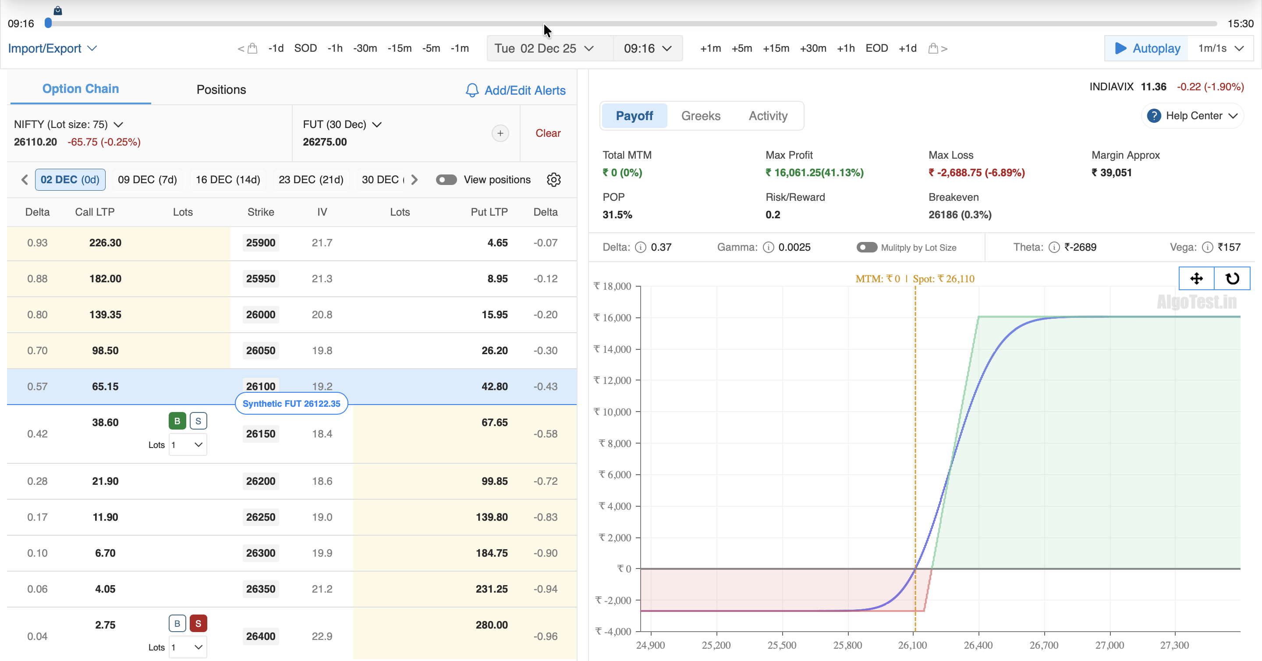Reset the payoff chart with reload icon
1262x661 pixels.
[x=1232, y=278]
